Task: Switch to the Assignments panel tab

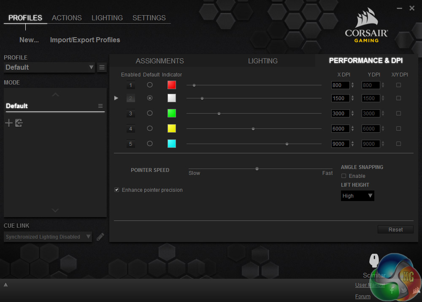Action: tap(160, 61)
